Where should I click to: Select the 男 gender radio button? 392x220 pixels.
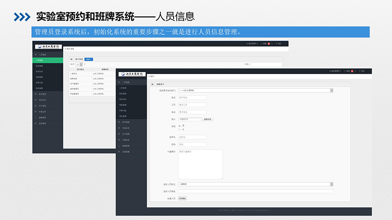coord(180,125)
